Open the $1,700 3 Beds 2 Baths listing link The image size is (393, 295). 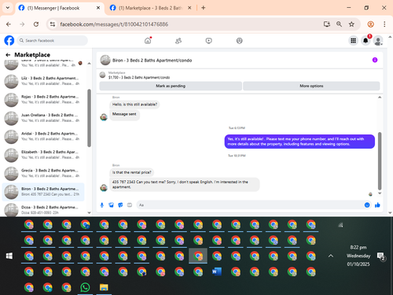tap(139, 77)
